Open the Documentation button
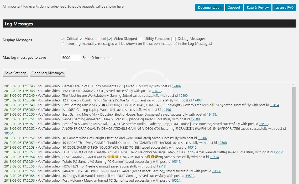299x184 pixels. [209, 8]
